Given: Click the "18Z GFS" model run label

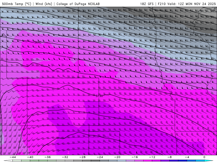Looking at the screenshot, I should [x=147, y=4].
